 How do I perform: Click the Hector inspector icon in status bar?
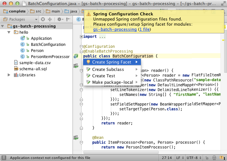(214, 158)
